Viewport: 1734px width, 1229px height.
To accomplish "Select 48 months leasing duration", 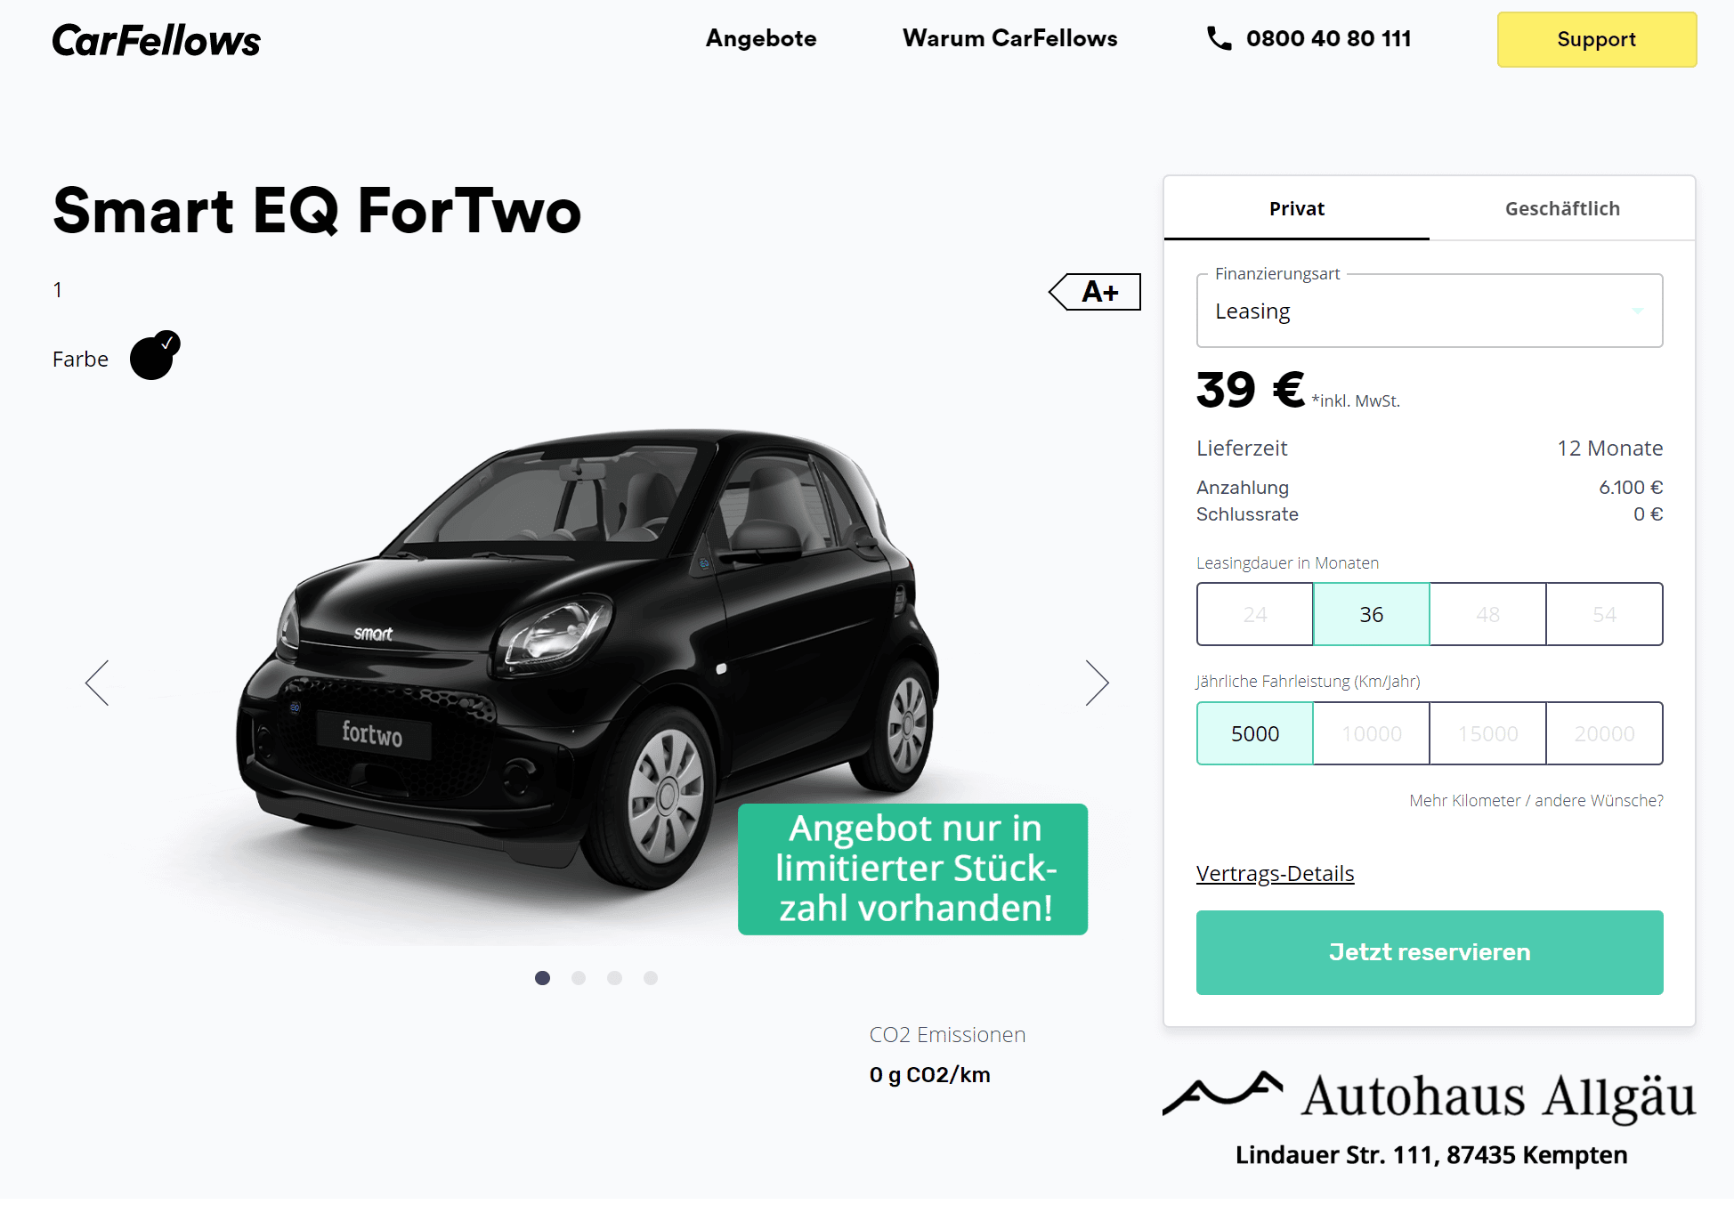I will [x=1487, y=614].
